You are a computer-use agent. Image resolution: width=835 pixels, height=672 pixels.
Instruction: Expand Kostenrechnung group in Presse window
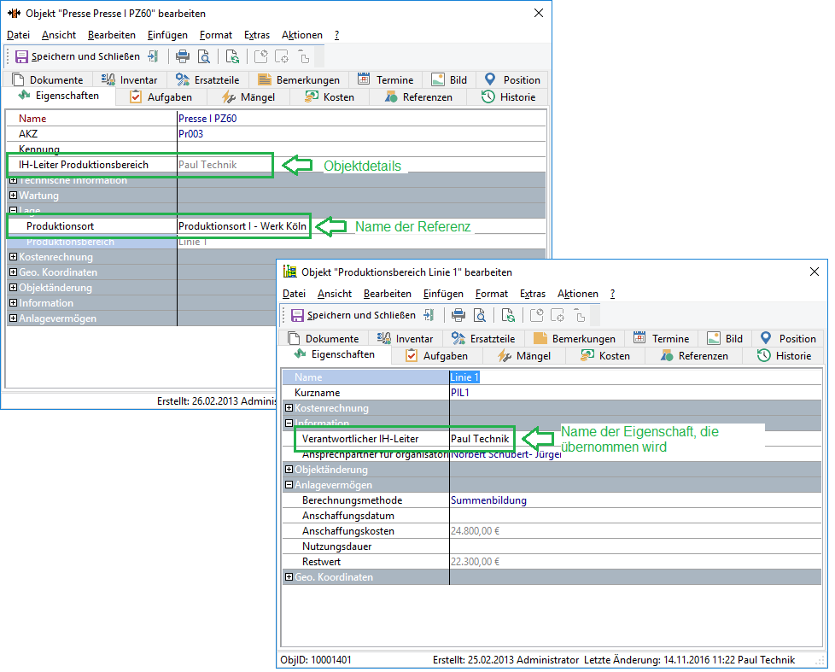coord(14,257)
